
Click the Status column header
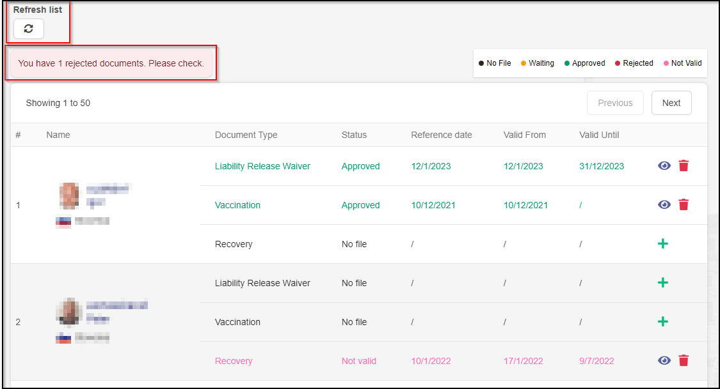[x=354, y=135]
